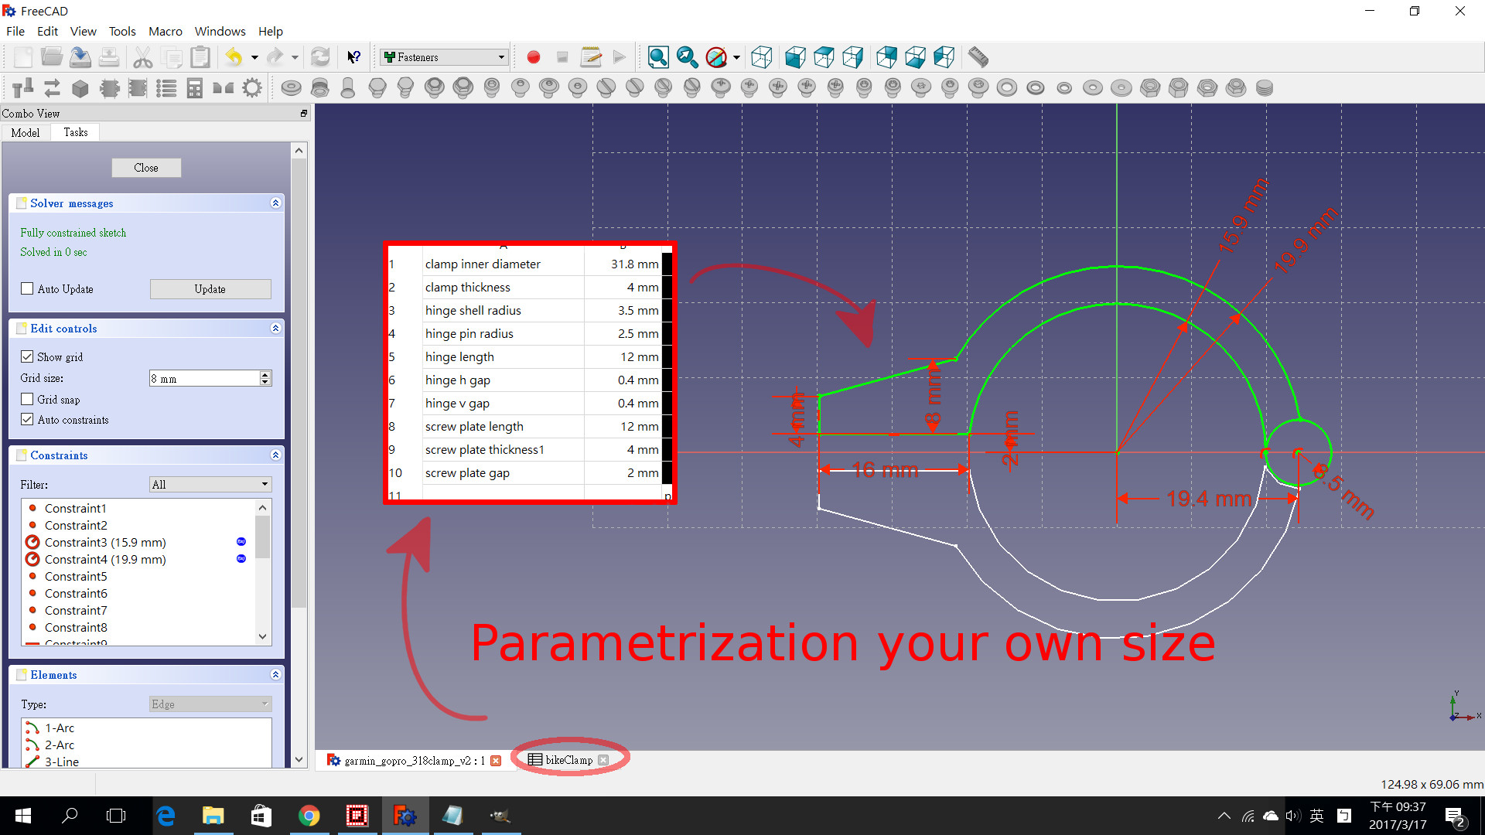Toggle the Show grid checkbox

coord(28,357)
